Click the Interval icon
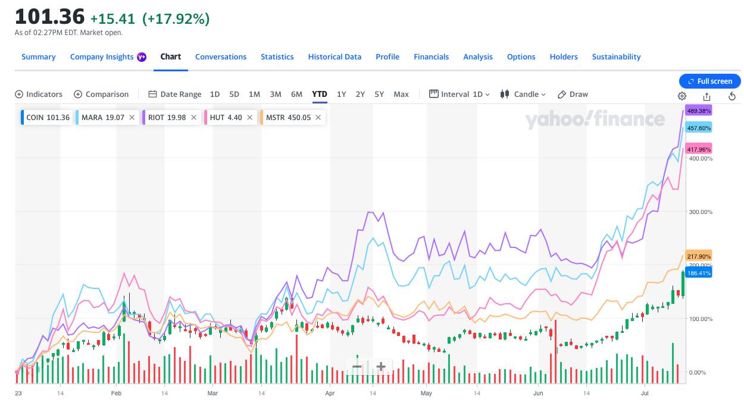 433,94
